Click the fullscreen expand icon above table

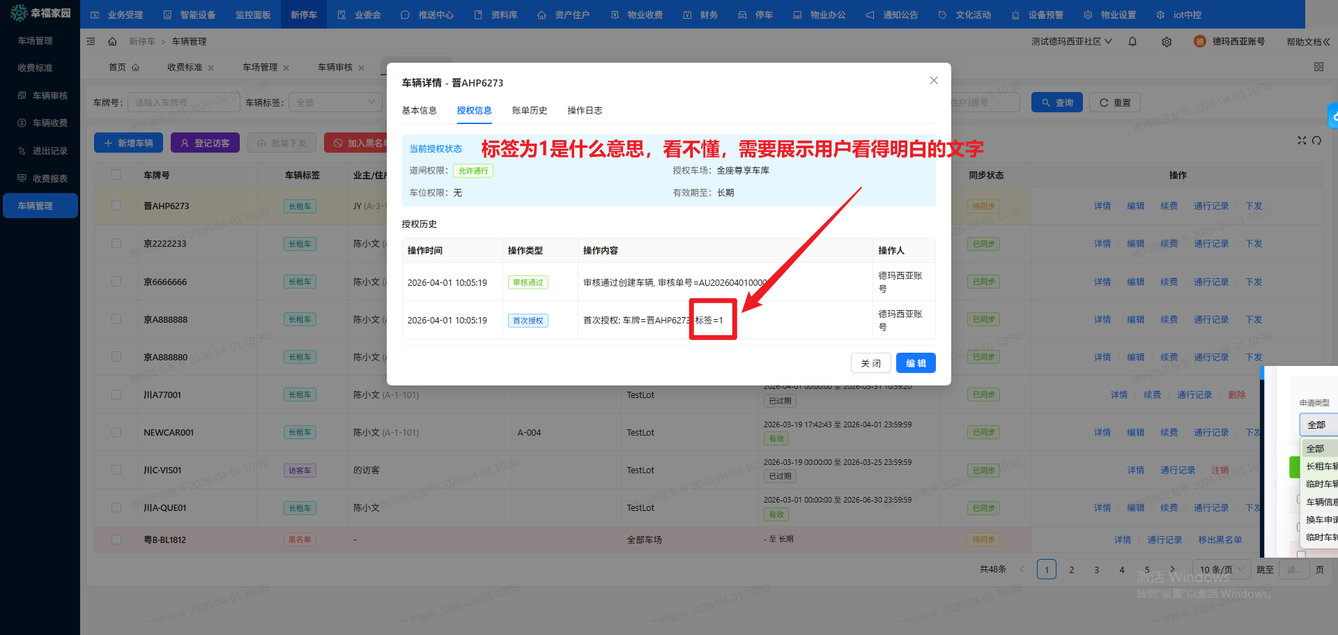tap(1301, 140)
